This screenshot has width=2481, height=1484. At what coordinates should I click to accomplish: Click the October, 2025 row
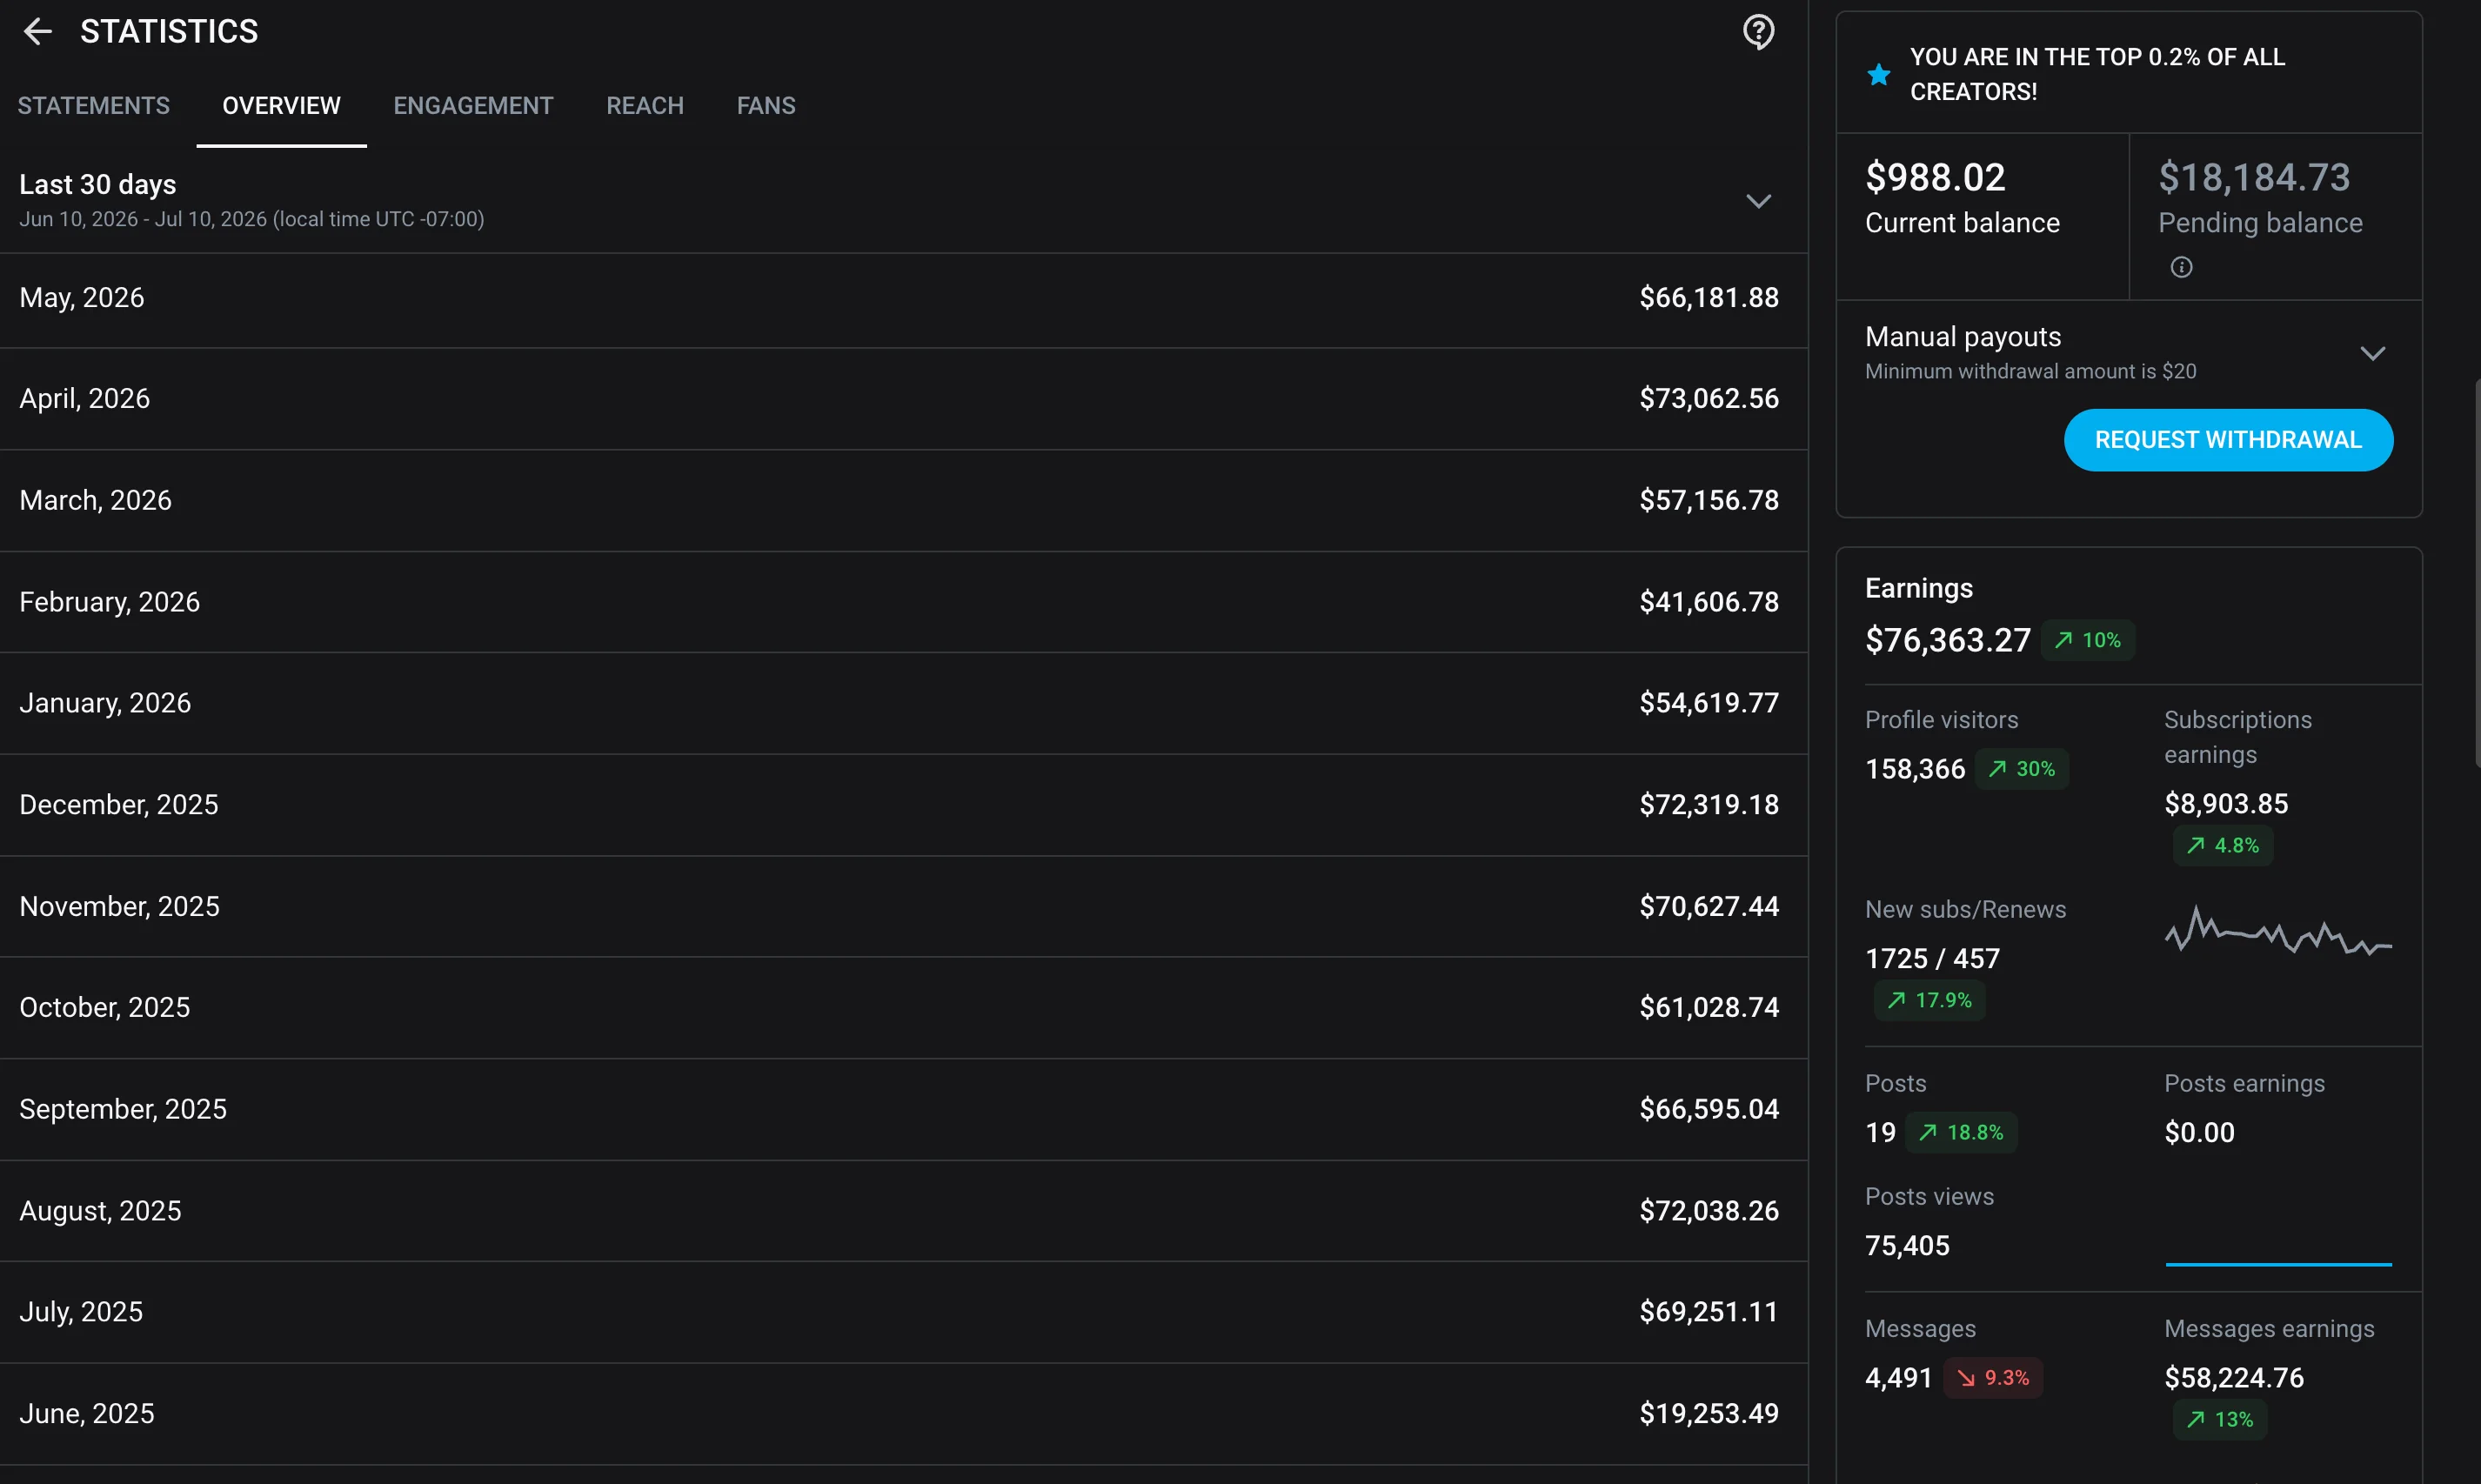903,1007
